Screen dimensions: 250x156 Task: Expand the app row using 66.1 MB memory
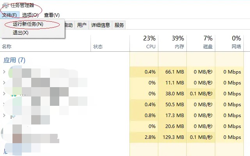(4, 72)
